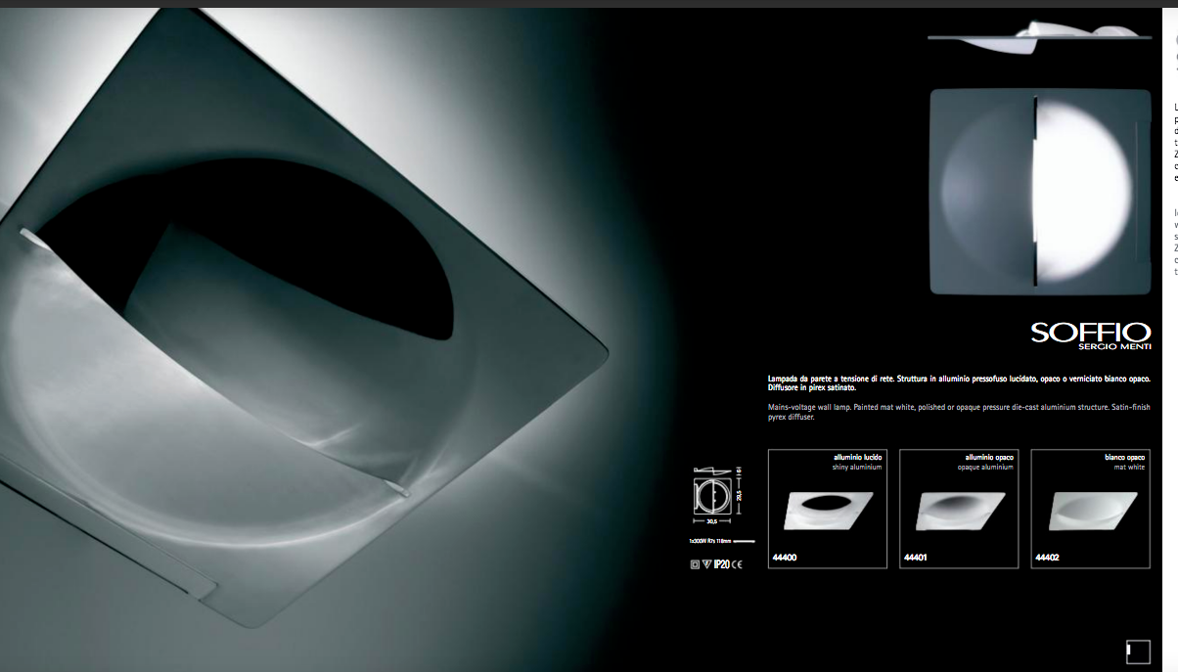Click product code 44400
Image resolution: width=1178 pixels, height=672 pixels.
[784, 558]
